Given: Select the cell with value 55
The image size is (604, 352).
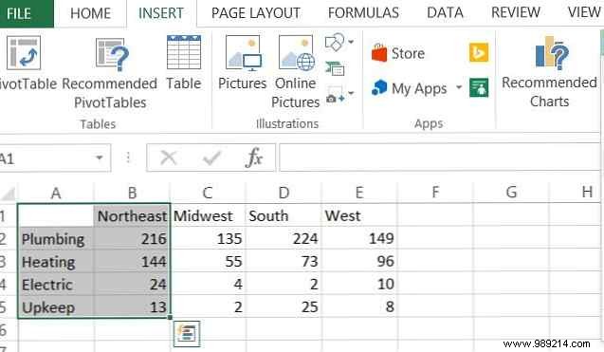Looking at the screenshot, I should (208, 262).
